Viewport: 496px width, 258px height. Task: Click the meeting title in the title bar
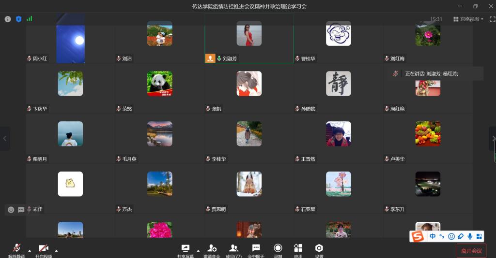(249, 6)
